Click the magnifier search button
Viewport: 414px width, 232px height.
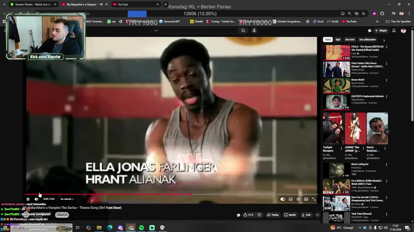[x=243, y=30]
